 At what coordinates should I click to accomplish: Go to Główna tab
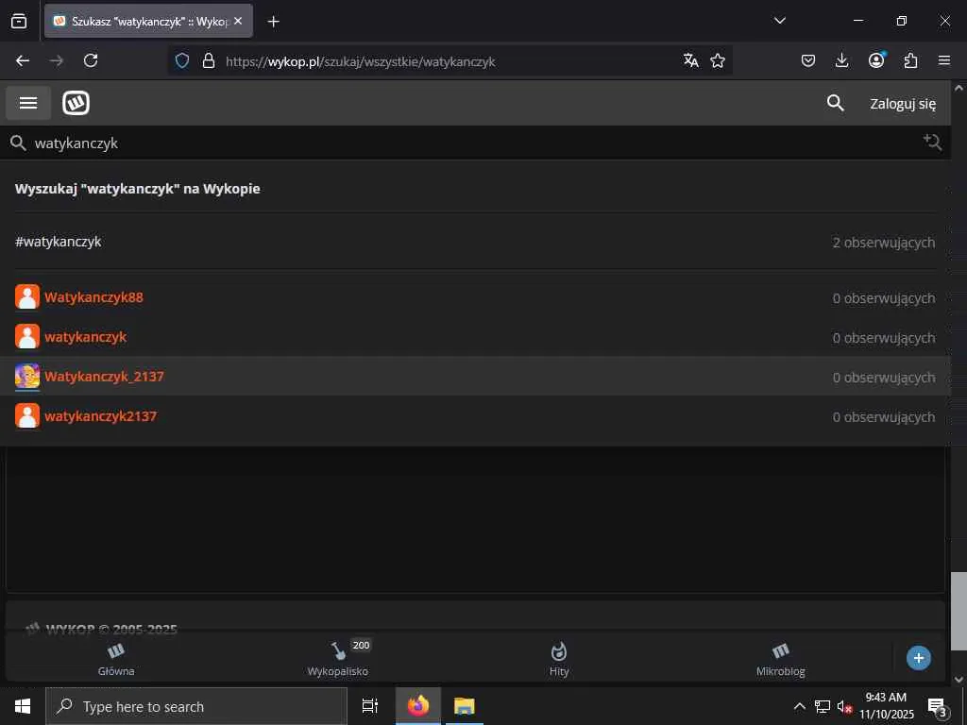(116, 659)
